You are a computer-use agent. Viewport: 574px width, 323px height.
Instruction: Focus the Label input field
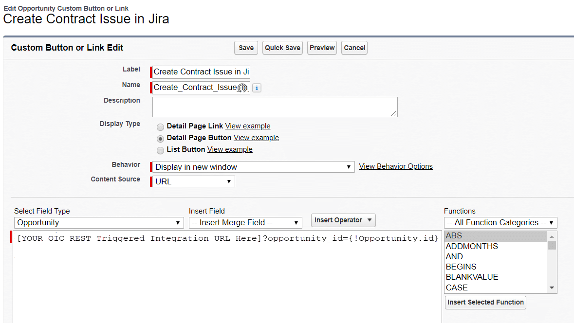(201, 72)
